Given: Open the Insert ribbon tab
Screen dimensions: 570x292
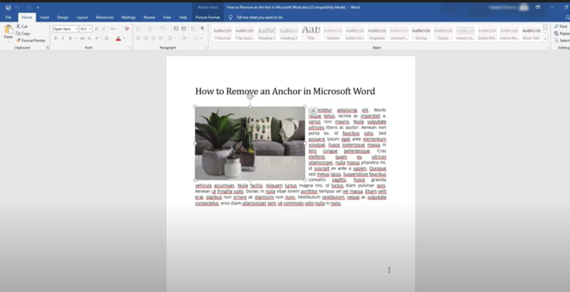Looking at the screenshot, I should click(44, 17).
